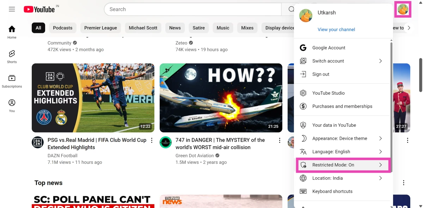Open the hamburger guide menu
Screen dimensions: 423x208
(x=12, y=9)
